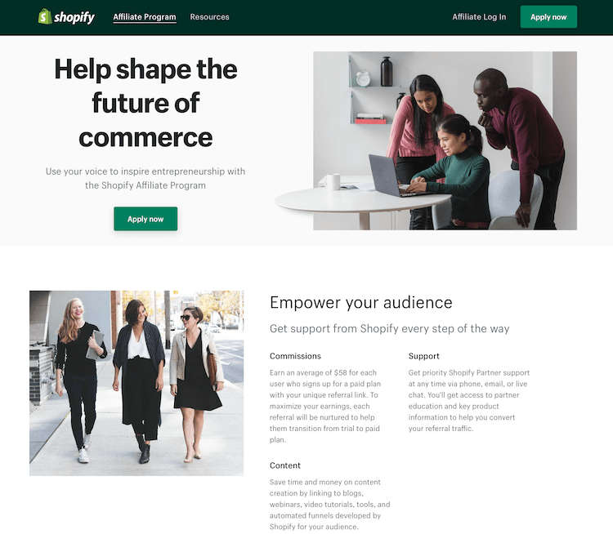This screenshot has width=613, height=534.
Task: Select the Support section heading
Action: coord(423,356)
